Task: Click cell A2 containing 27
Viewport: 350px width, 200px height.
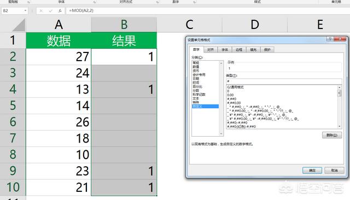Action: pyautogui.click(x=59, y=57)
